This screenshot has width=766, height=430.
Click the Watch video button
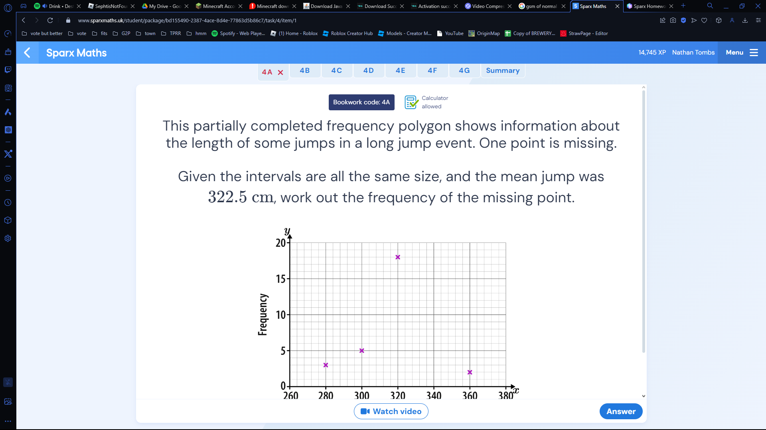pos(391,411)
